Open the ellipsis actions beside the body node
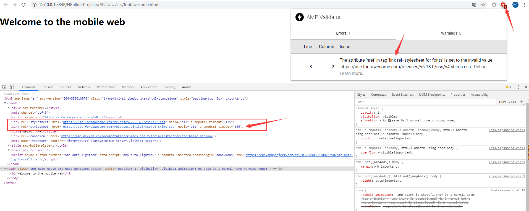 (x=2, y=169)
